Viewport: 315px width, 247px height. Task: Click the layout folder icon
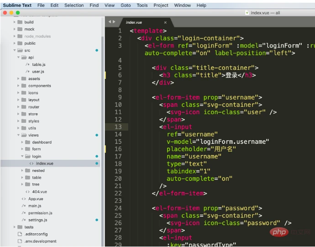pyautogui.click(x=24, y=100)
